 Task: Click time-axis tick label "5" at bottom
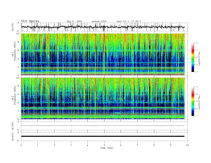104,145
